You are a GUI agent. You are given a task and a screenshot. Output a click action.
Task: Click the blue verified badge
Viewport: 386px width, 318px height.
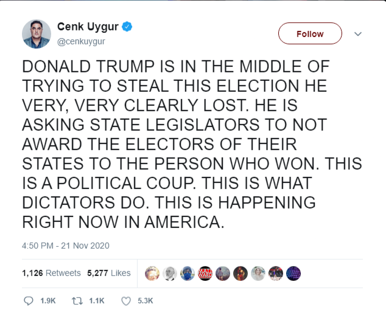[129, 27]
